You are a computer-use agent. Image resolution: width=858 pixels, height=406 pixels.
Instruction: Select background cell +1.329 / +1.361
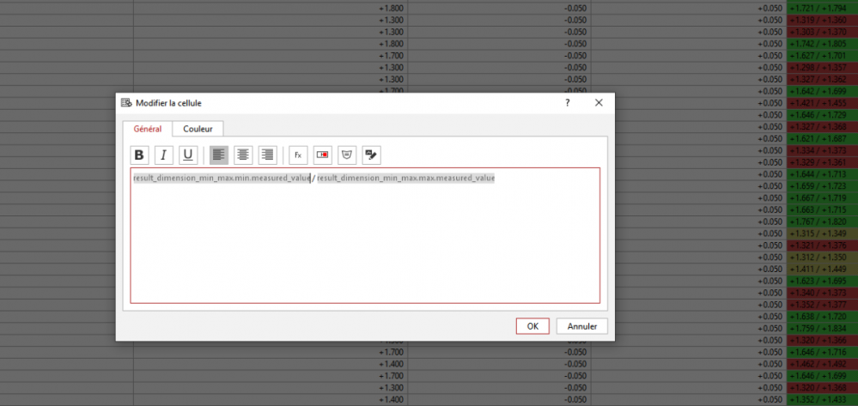[822, 162]
